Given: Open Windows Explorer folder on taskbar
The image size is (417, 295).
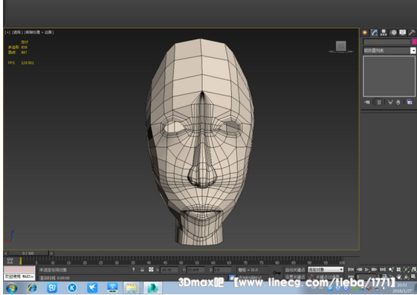Looking at the screenshot, I should coord(132,288).
